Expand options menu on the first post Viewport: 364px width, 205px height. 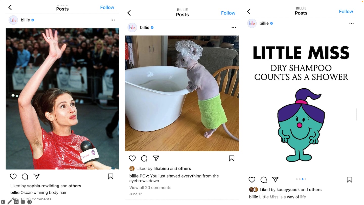point(112,20)
